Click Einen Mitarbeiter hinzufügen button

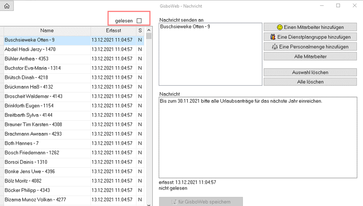pyautogui.click(x=310, y=27)
